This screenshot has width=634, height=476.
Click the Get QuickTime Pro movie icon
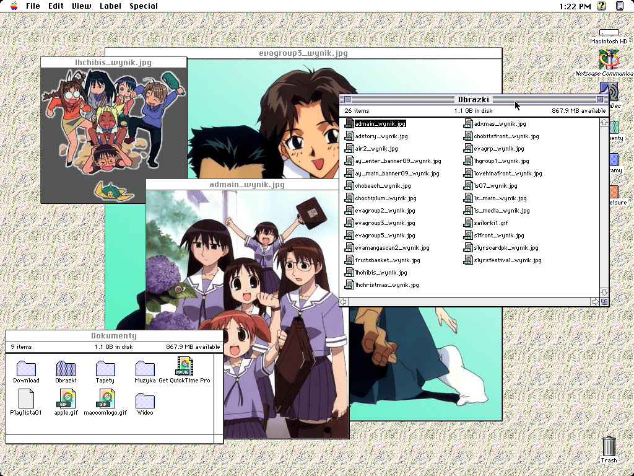(185, 367)
